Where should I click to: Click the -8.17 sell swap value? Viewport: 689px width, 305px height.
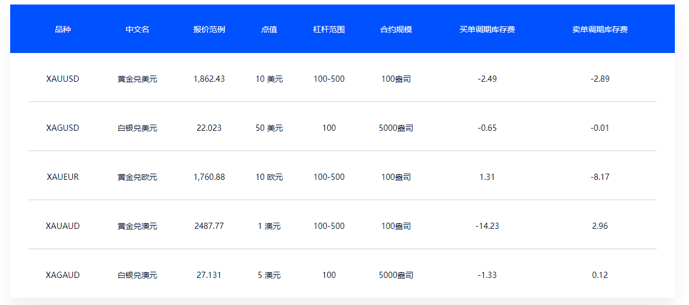coord(600,177)
